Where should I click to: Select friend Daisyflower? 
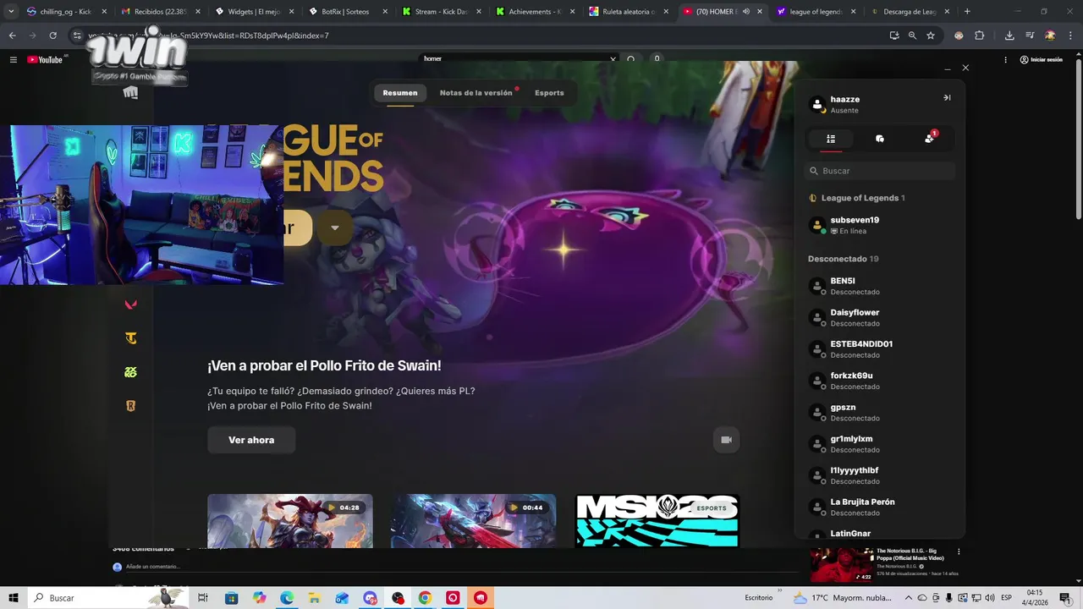(x=880, y=317)
